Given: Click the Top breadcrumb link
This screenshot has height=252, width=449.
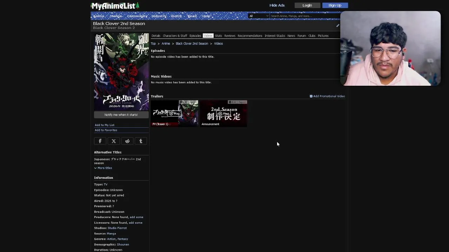Looking at the screenshot, I should [x=153, y=44].
